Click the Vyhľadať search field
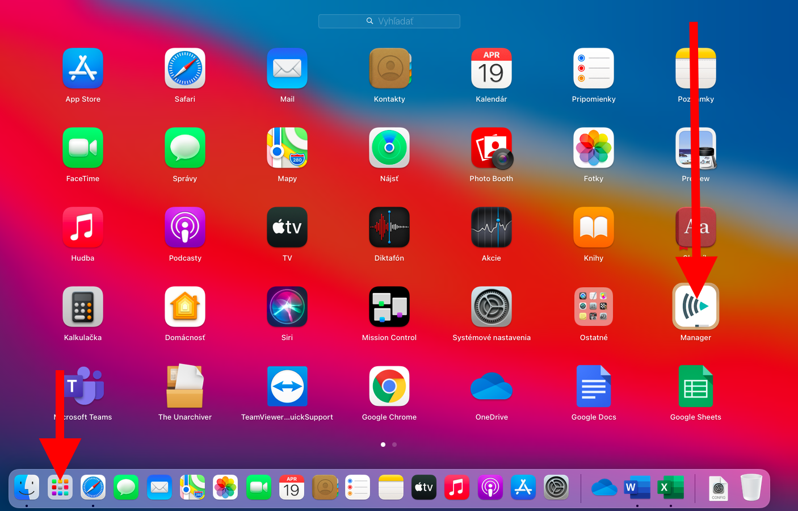 pyautogui.click(x=389, y=21)
